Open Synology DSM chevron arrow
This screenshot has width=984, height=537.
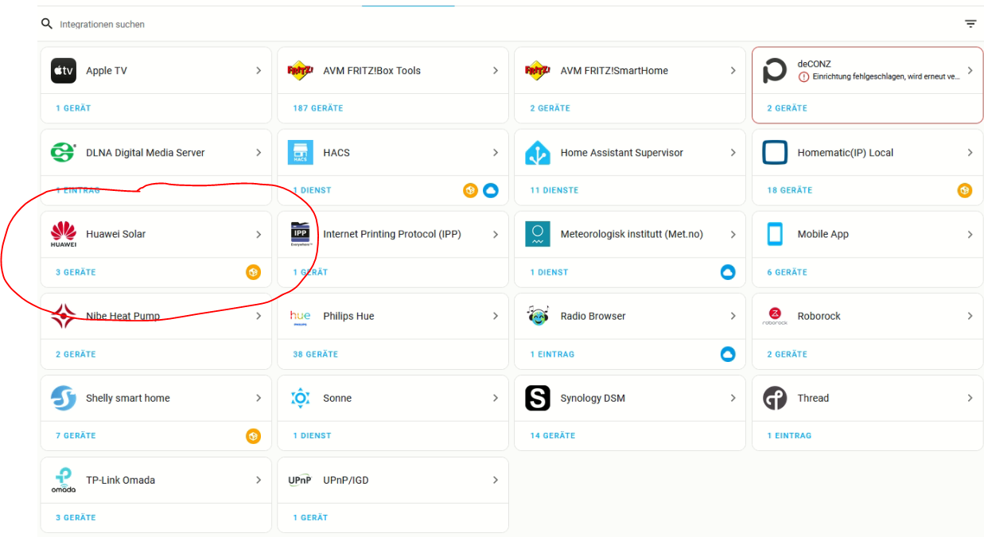[733, 399]
